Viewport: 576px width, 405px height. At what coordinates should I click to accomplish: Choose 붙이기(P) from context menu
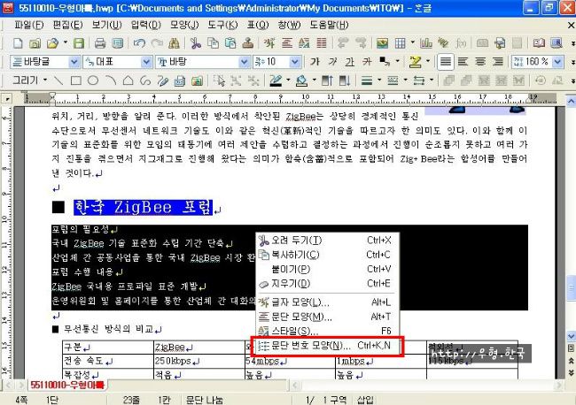click(325, 270)
